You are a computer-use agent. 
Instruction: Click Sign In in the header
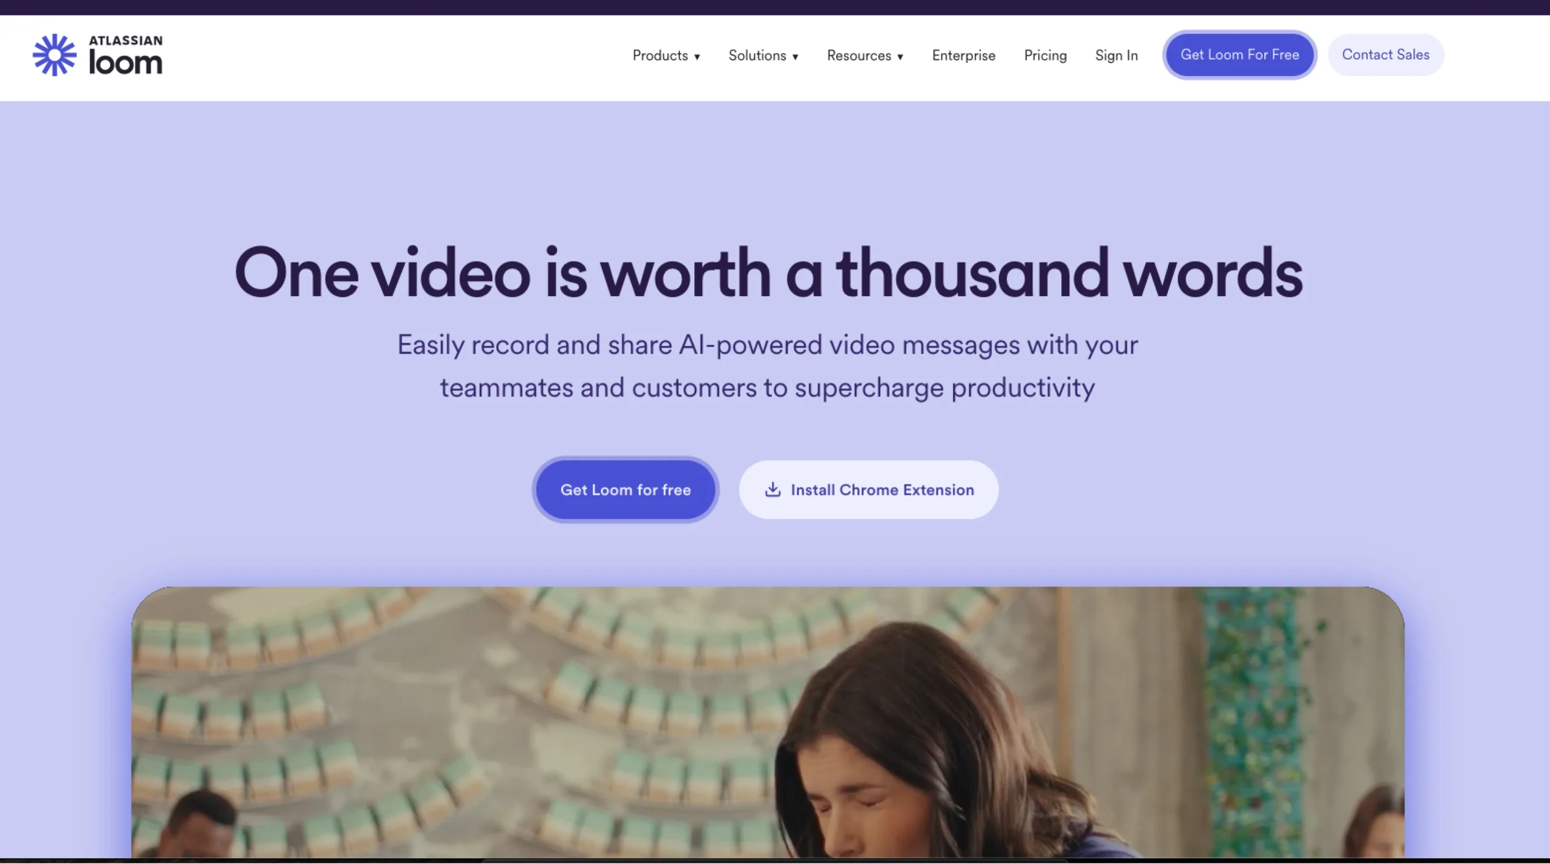1116,56
